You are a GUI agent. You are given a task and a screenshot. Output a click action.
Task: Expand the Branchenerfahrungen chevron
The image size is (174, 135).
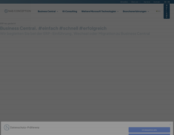click(x=148, y=12)
